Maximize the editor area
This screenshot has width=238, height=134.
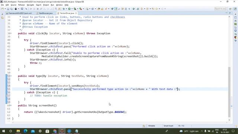click(x=230, y=13)
